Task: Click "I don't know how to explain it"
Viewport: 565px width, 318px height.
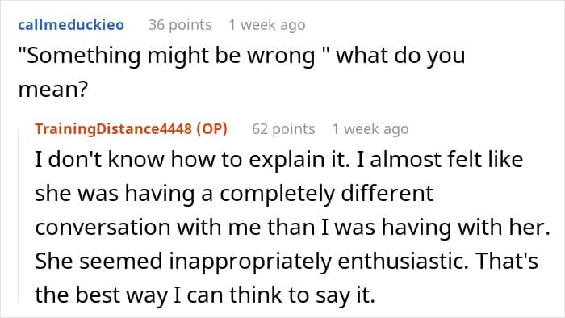Action: click(192, 160)
